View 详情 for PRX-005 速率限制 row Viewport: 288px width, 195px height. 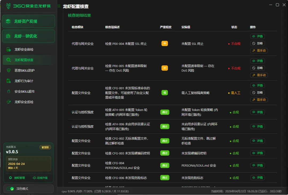tap(258, 61)
